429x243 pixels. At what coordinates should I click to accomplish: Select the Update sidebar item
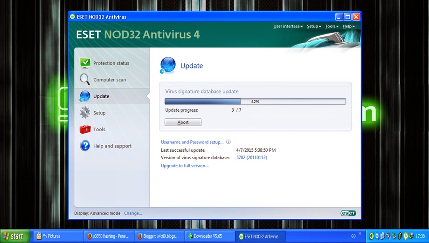pos(112,96)
